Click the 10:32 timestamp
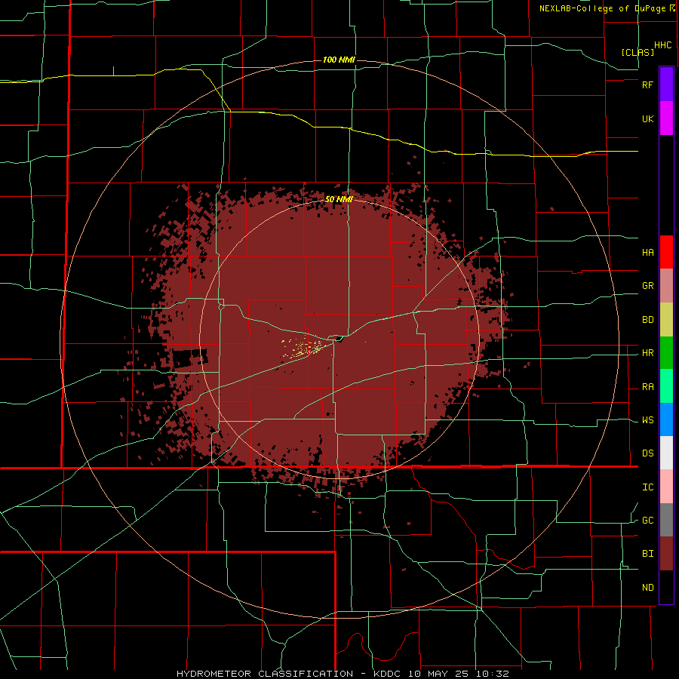This screenshot has height=679, width=679. coord(493,674)
